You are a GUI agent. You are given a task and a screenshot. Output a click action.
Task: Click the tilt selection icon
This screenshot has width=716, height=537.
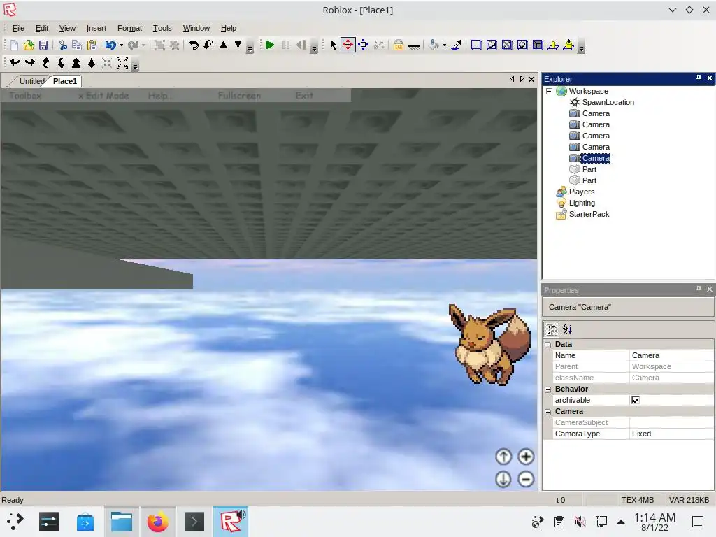tap(208, 45)
